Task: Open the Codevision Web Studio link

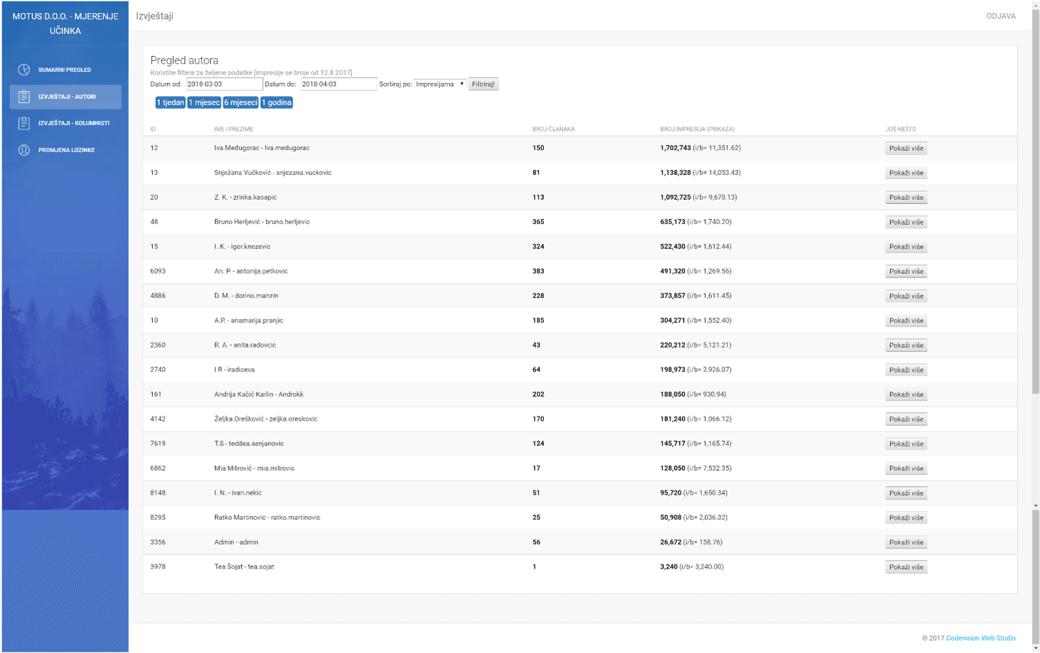Action: [980, 638]
